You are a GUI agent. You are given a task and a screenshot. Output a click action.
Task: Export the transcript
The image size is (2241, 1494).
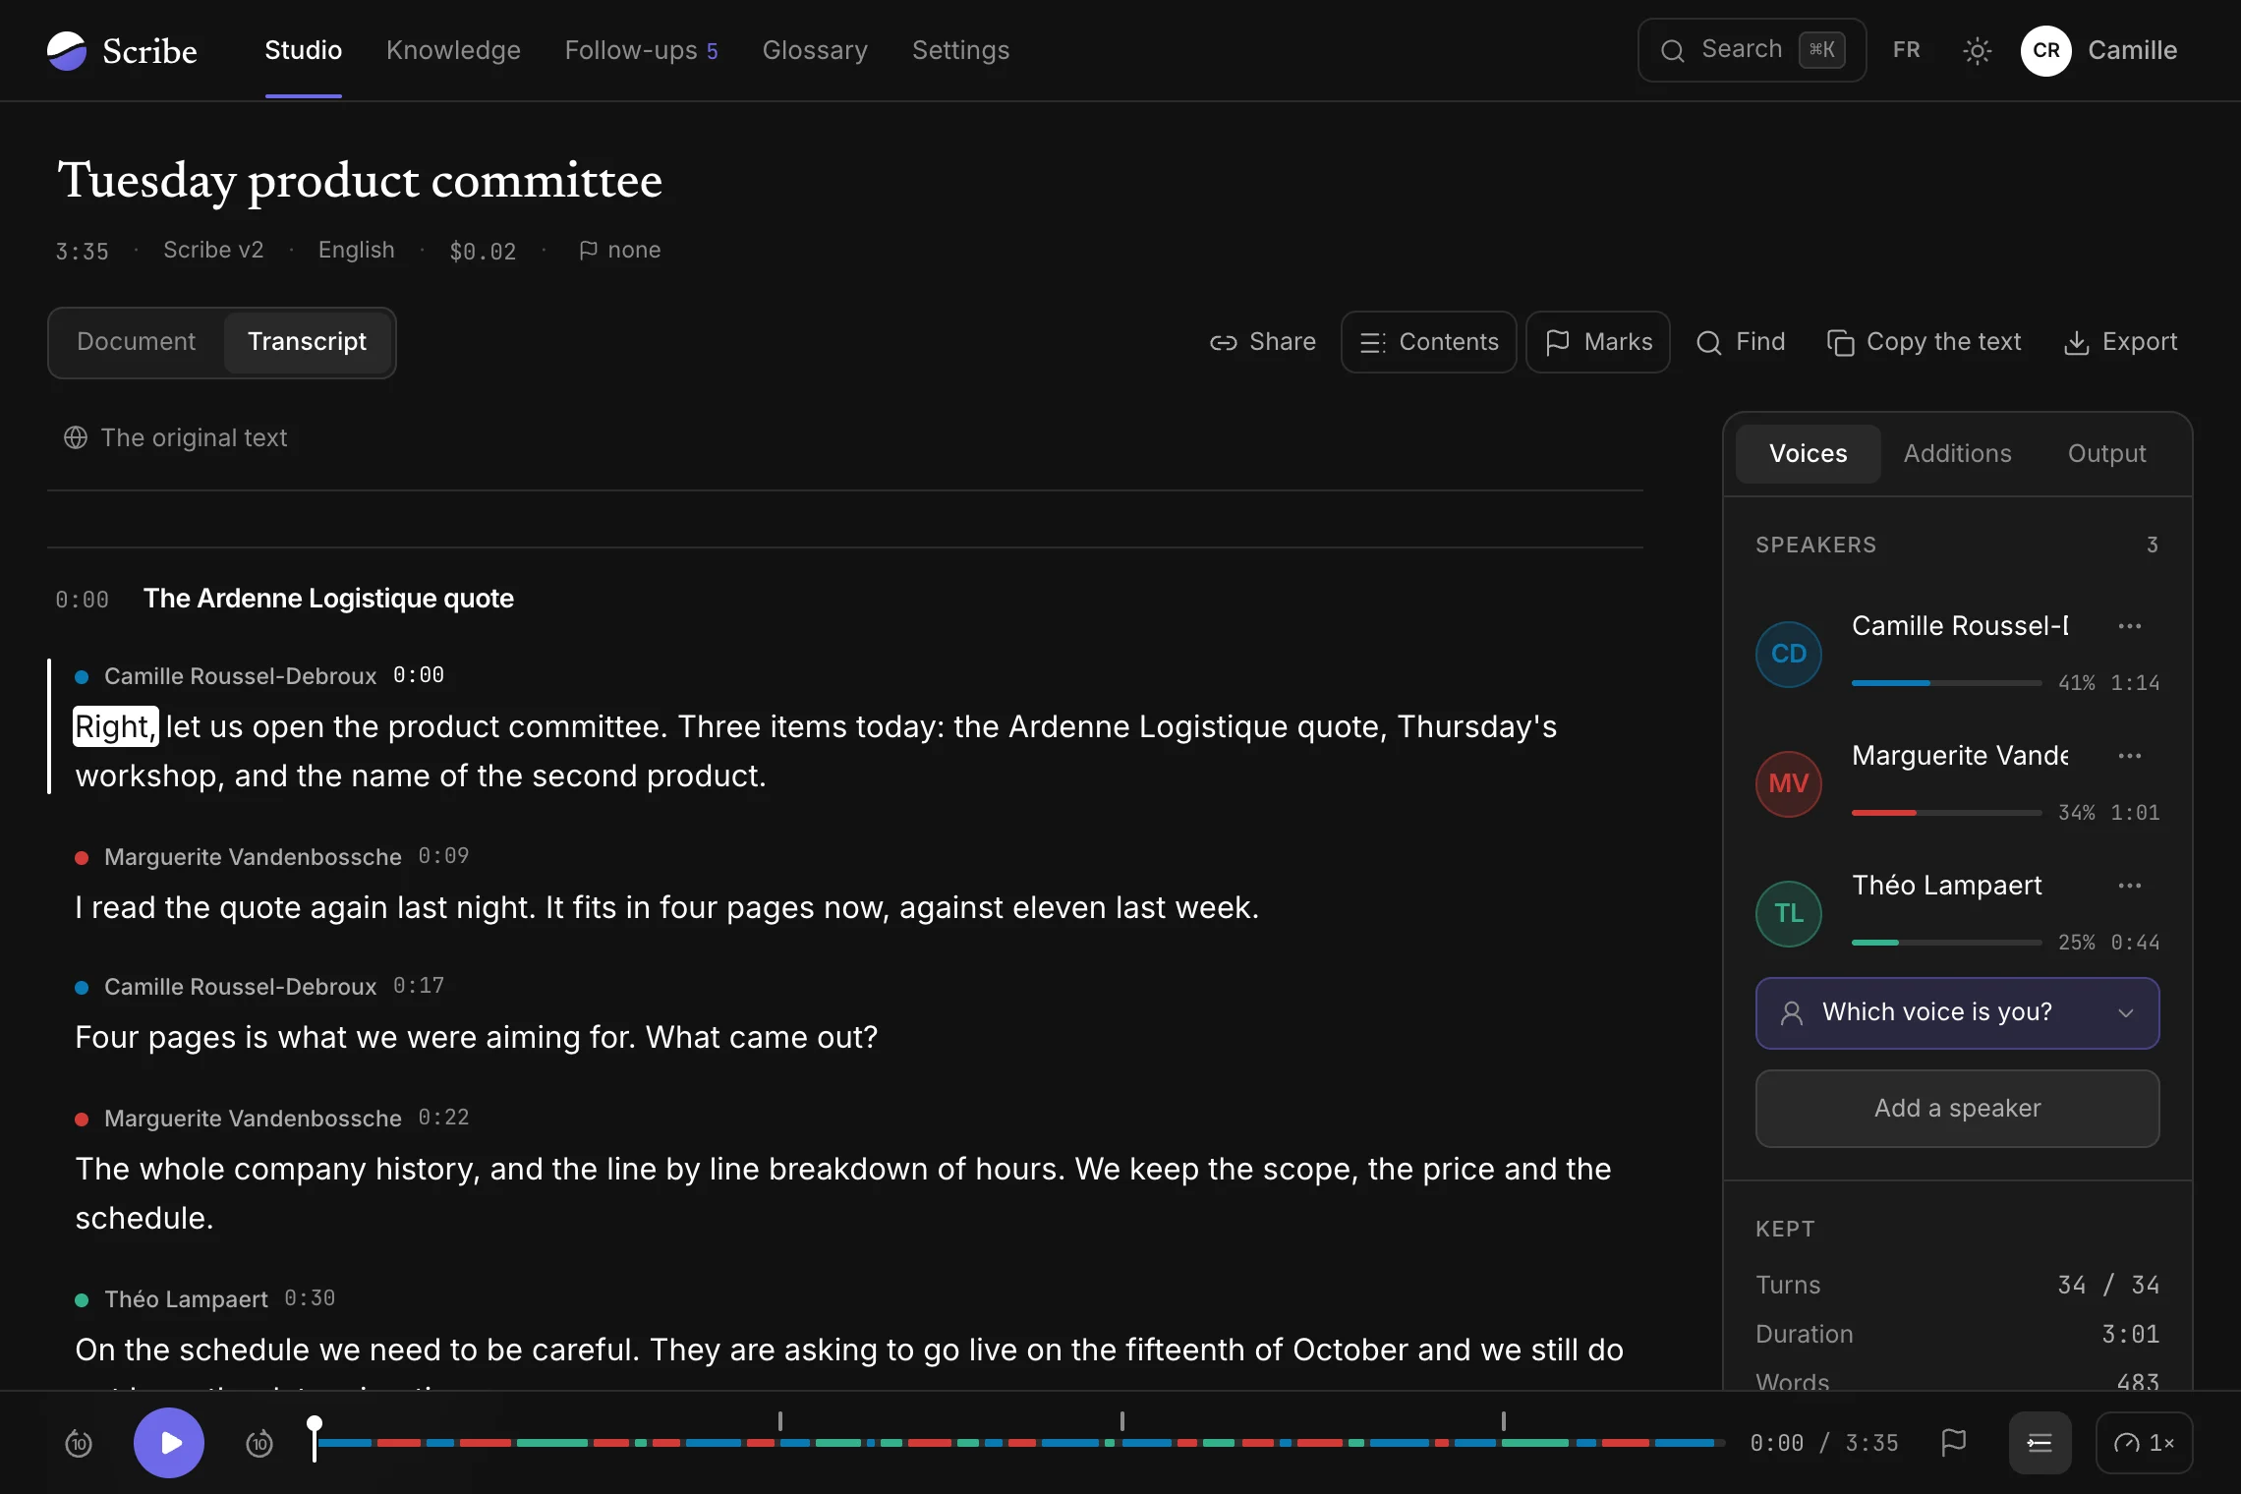pyautogui.click(x=2120, y=342)
